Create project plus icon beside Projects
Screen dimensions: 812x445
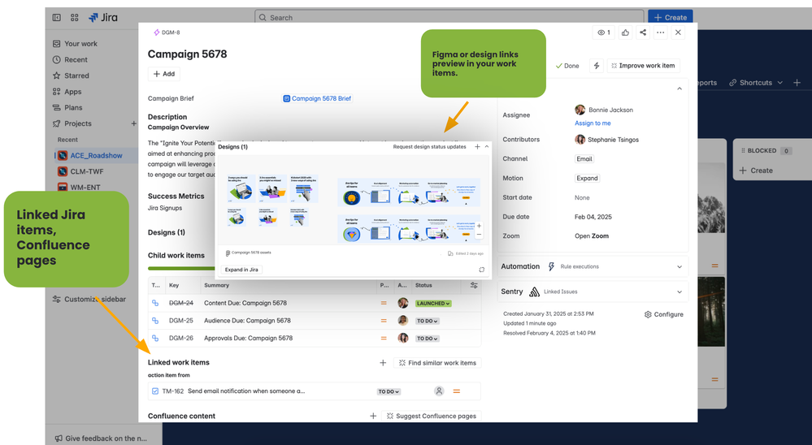[133, 123]
